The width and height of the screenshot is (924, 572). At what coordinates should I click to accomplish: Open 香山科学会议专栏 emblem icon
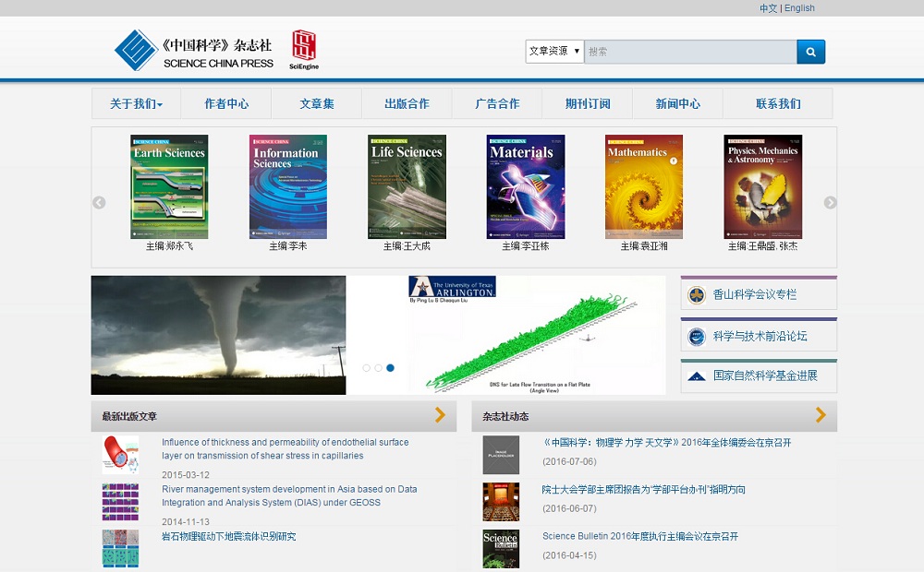[697, 294]
